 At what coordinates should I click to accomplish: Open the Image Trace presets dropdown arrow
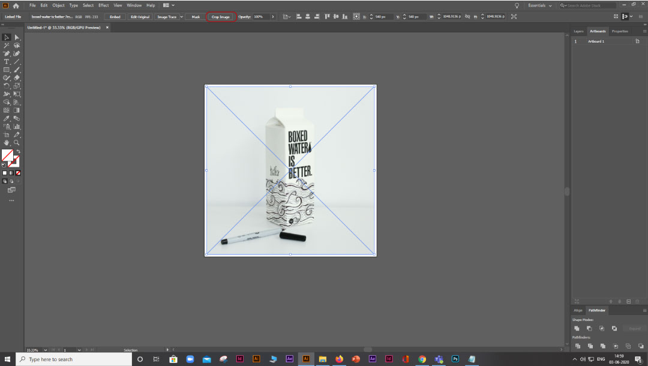tap(181, 17)
